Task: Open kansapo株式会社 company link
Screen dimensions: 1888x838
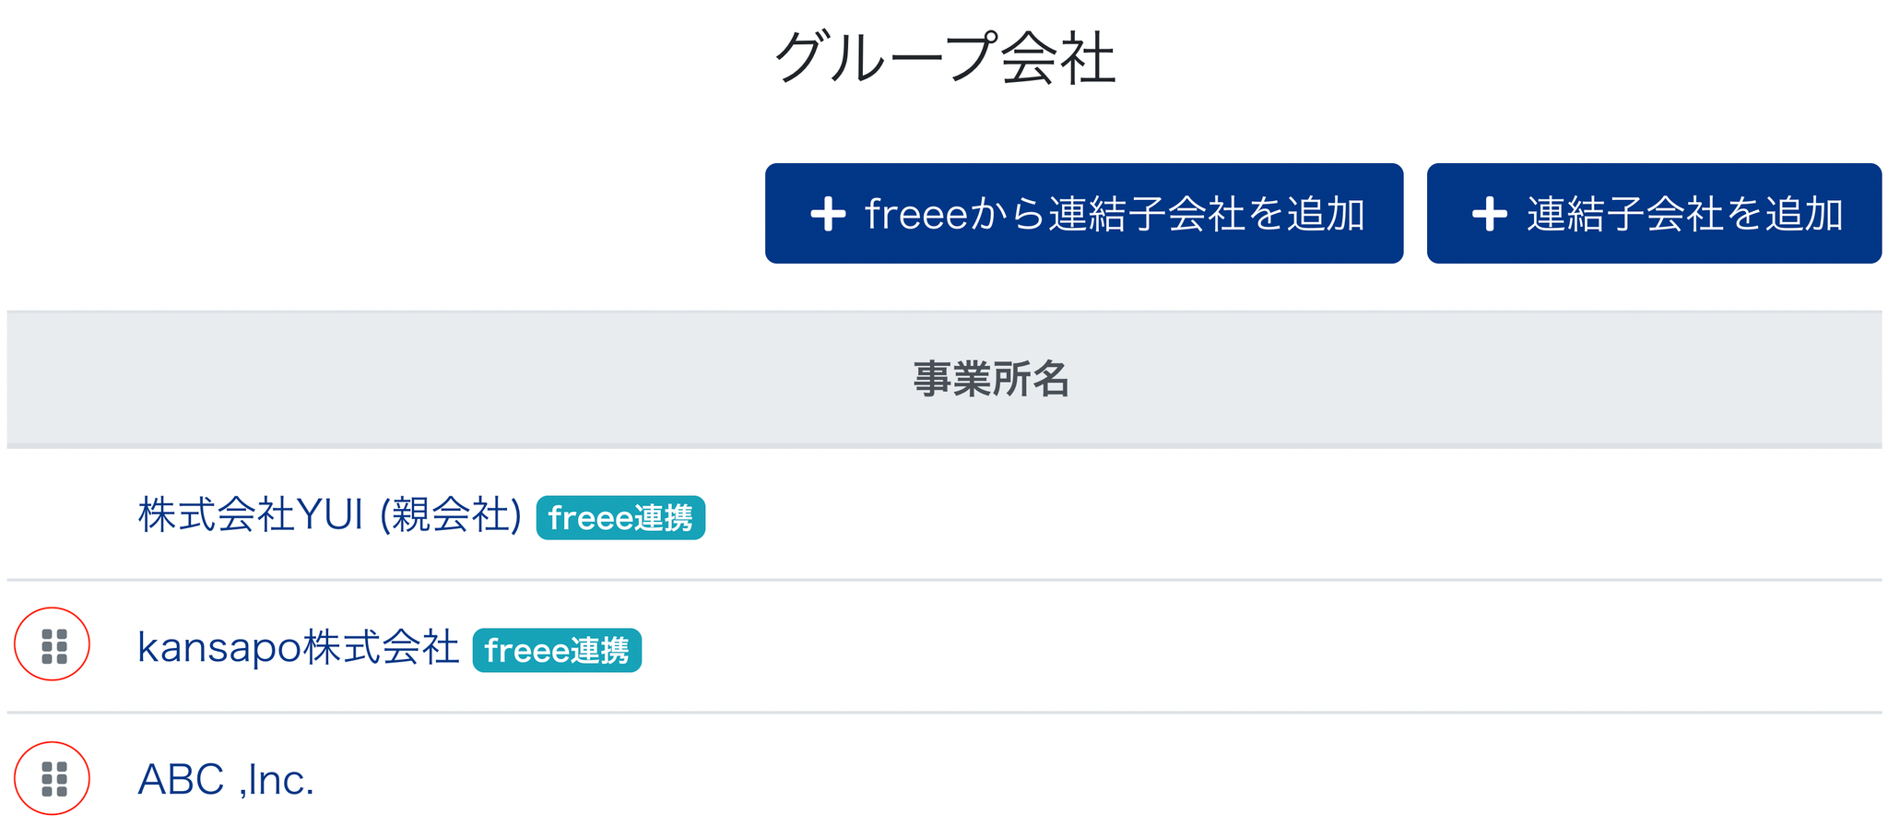Action: pyautogui.click(x=298, y=647)
